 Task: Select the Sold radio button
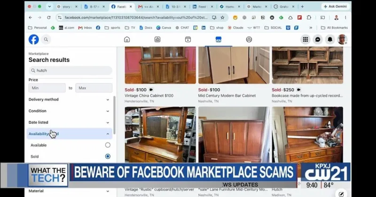click(x=108, y=156)
